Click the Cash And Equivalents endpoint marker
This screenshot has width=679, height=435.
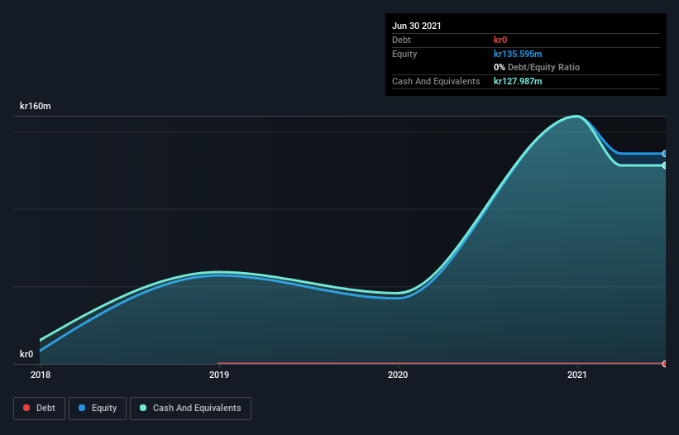[x=665, y=165]
